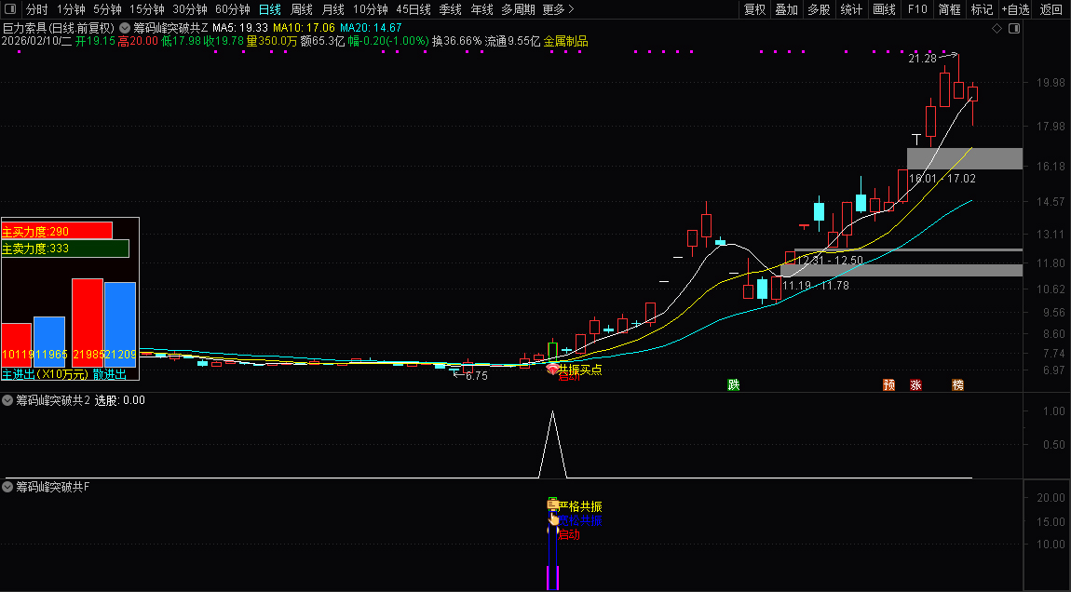The height and width of the screenshot is (592, 1071).
Task: Click the 涨 event marker icon
Action: pyautogui.click(x=915, y=385)
